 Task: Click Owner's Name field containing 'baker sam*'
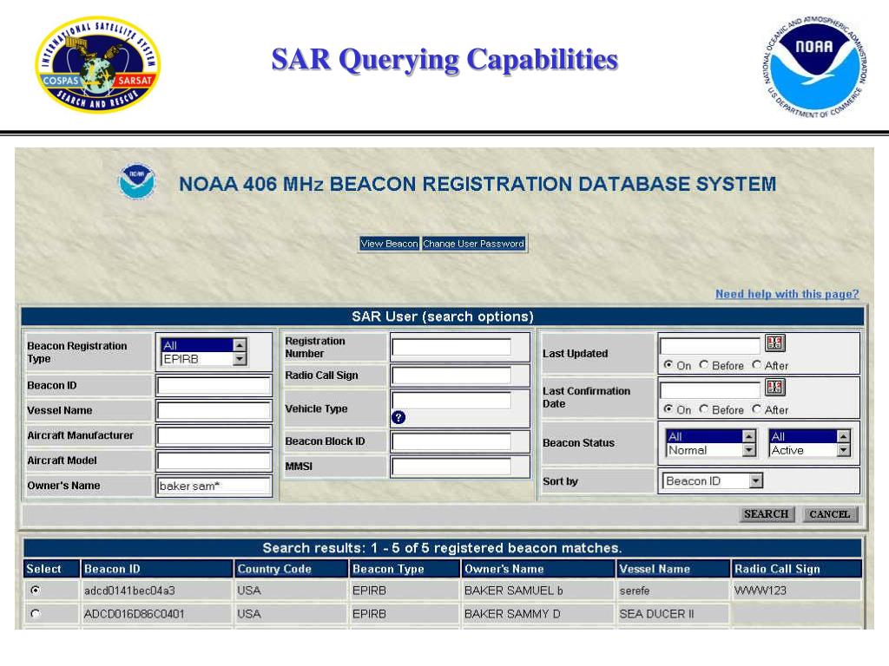coord(214,486)
